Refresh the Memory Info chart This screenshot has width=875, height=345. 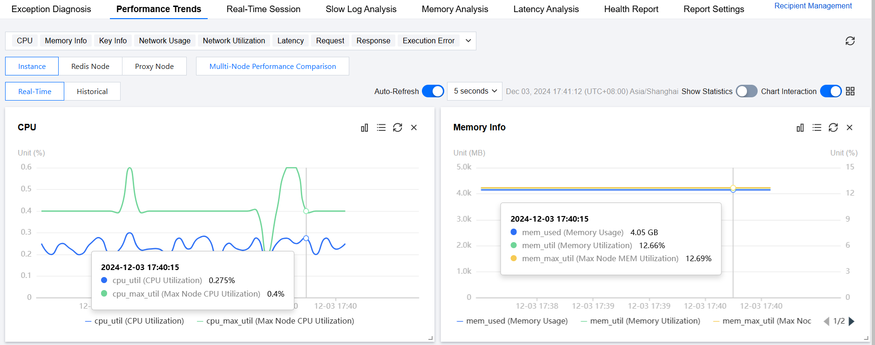coord(833,128)
